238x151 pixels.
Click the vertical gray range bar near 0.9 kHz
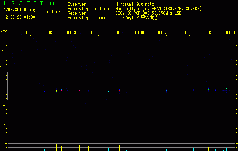coord(7,86)
